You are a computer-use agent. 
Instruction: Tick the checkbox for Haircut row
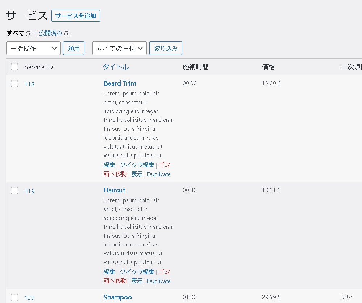coord(14,191)
